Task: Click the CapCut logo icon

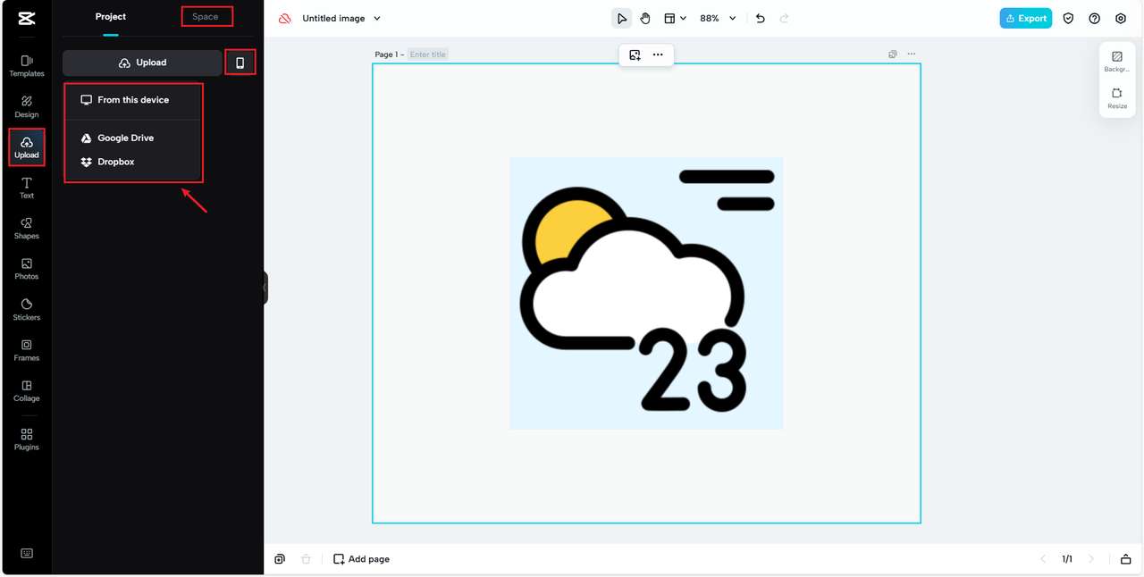Action: pos(27,18)
